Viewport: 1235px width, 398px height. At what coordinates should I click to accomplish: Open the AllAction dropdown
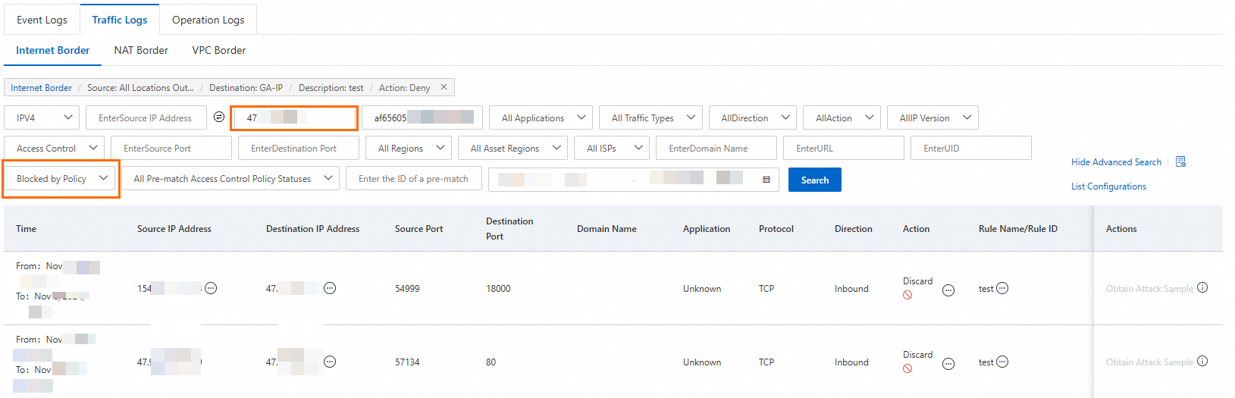click(842, 118)
